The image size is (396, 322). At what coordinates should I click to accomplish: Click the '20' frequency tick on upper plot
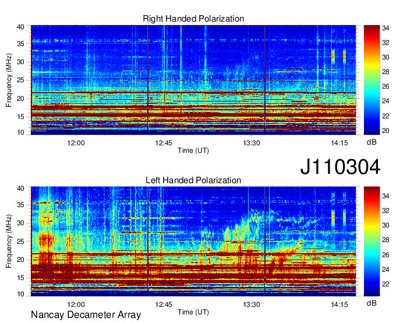(x=20, y=99)
